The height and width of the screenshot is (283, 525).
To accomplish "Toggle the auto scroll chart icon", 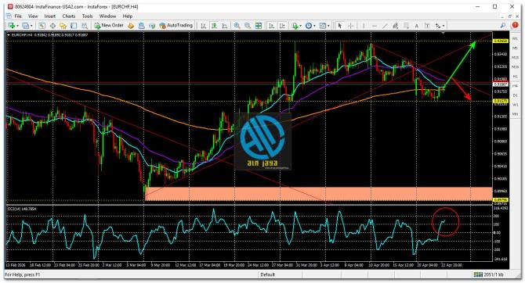I will tap(272, 26).
